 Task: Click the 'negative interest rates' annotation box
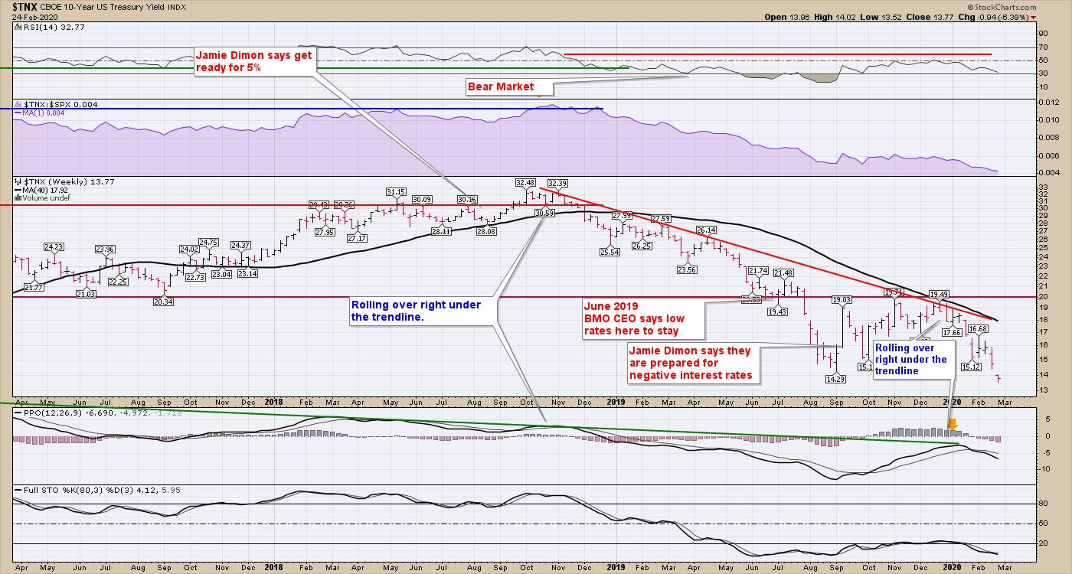click(x=688, y=363)
